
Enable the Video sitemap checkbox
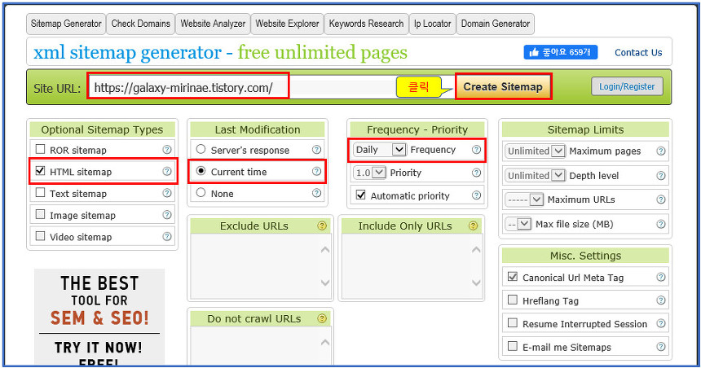[40, 236]
